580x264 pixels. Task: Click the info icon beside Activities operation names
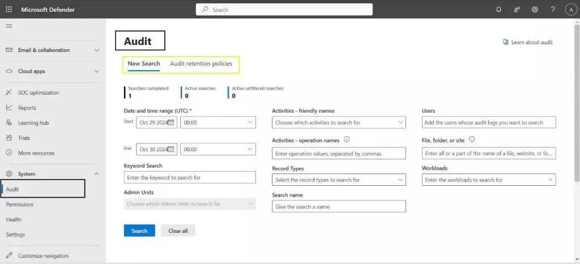347,139
